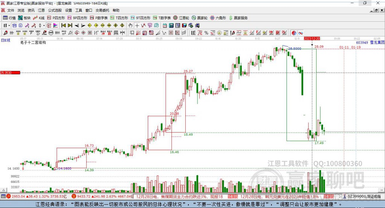
Task: Click the colorful flag indicator icon
Action: click(x=56, y=26)
